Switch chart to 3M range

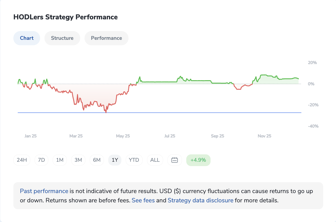click(x=78, y=160)
